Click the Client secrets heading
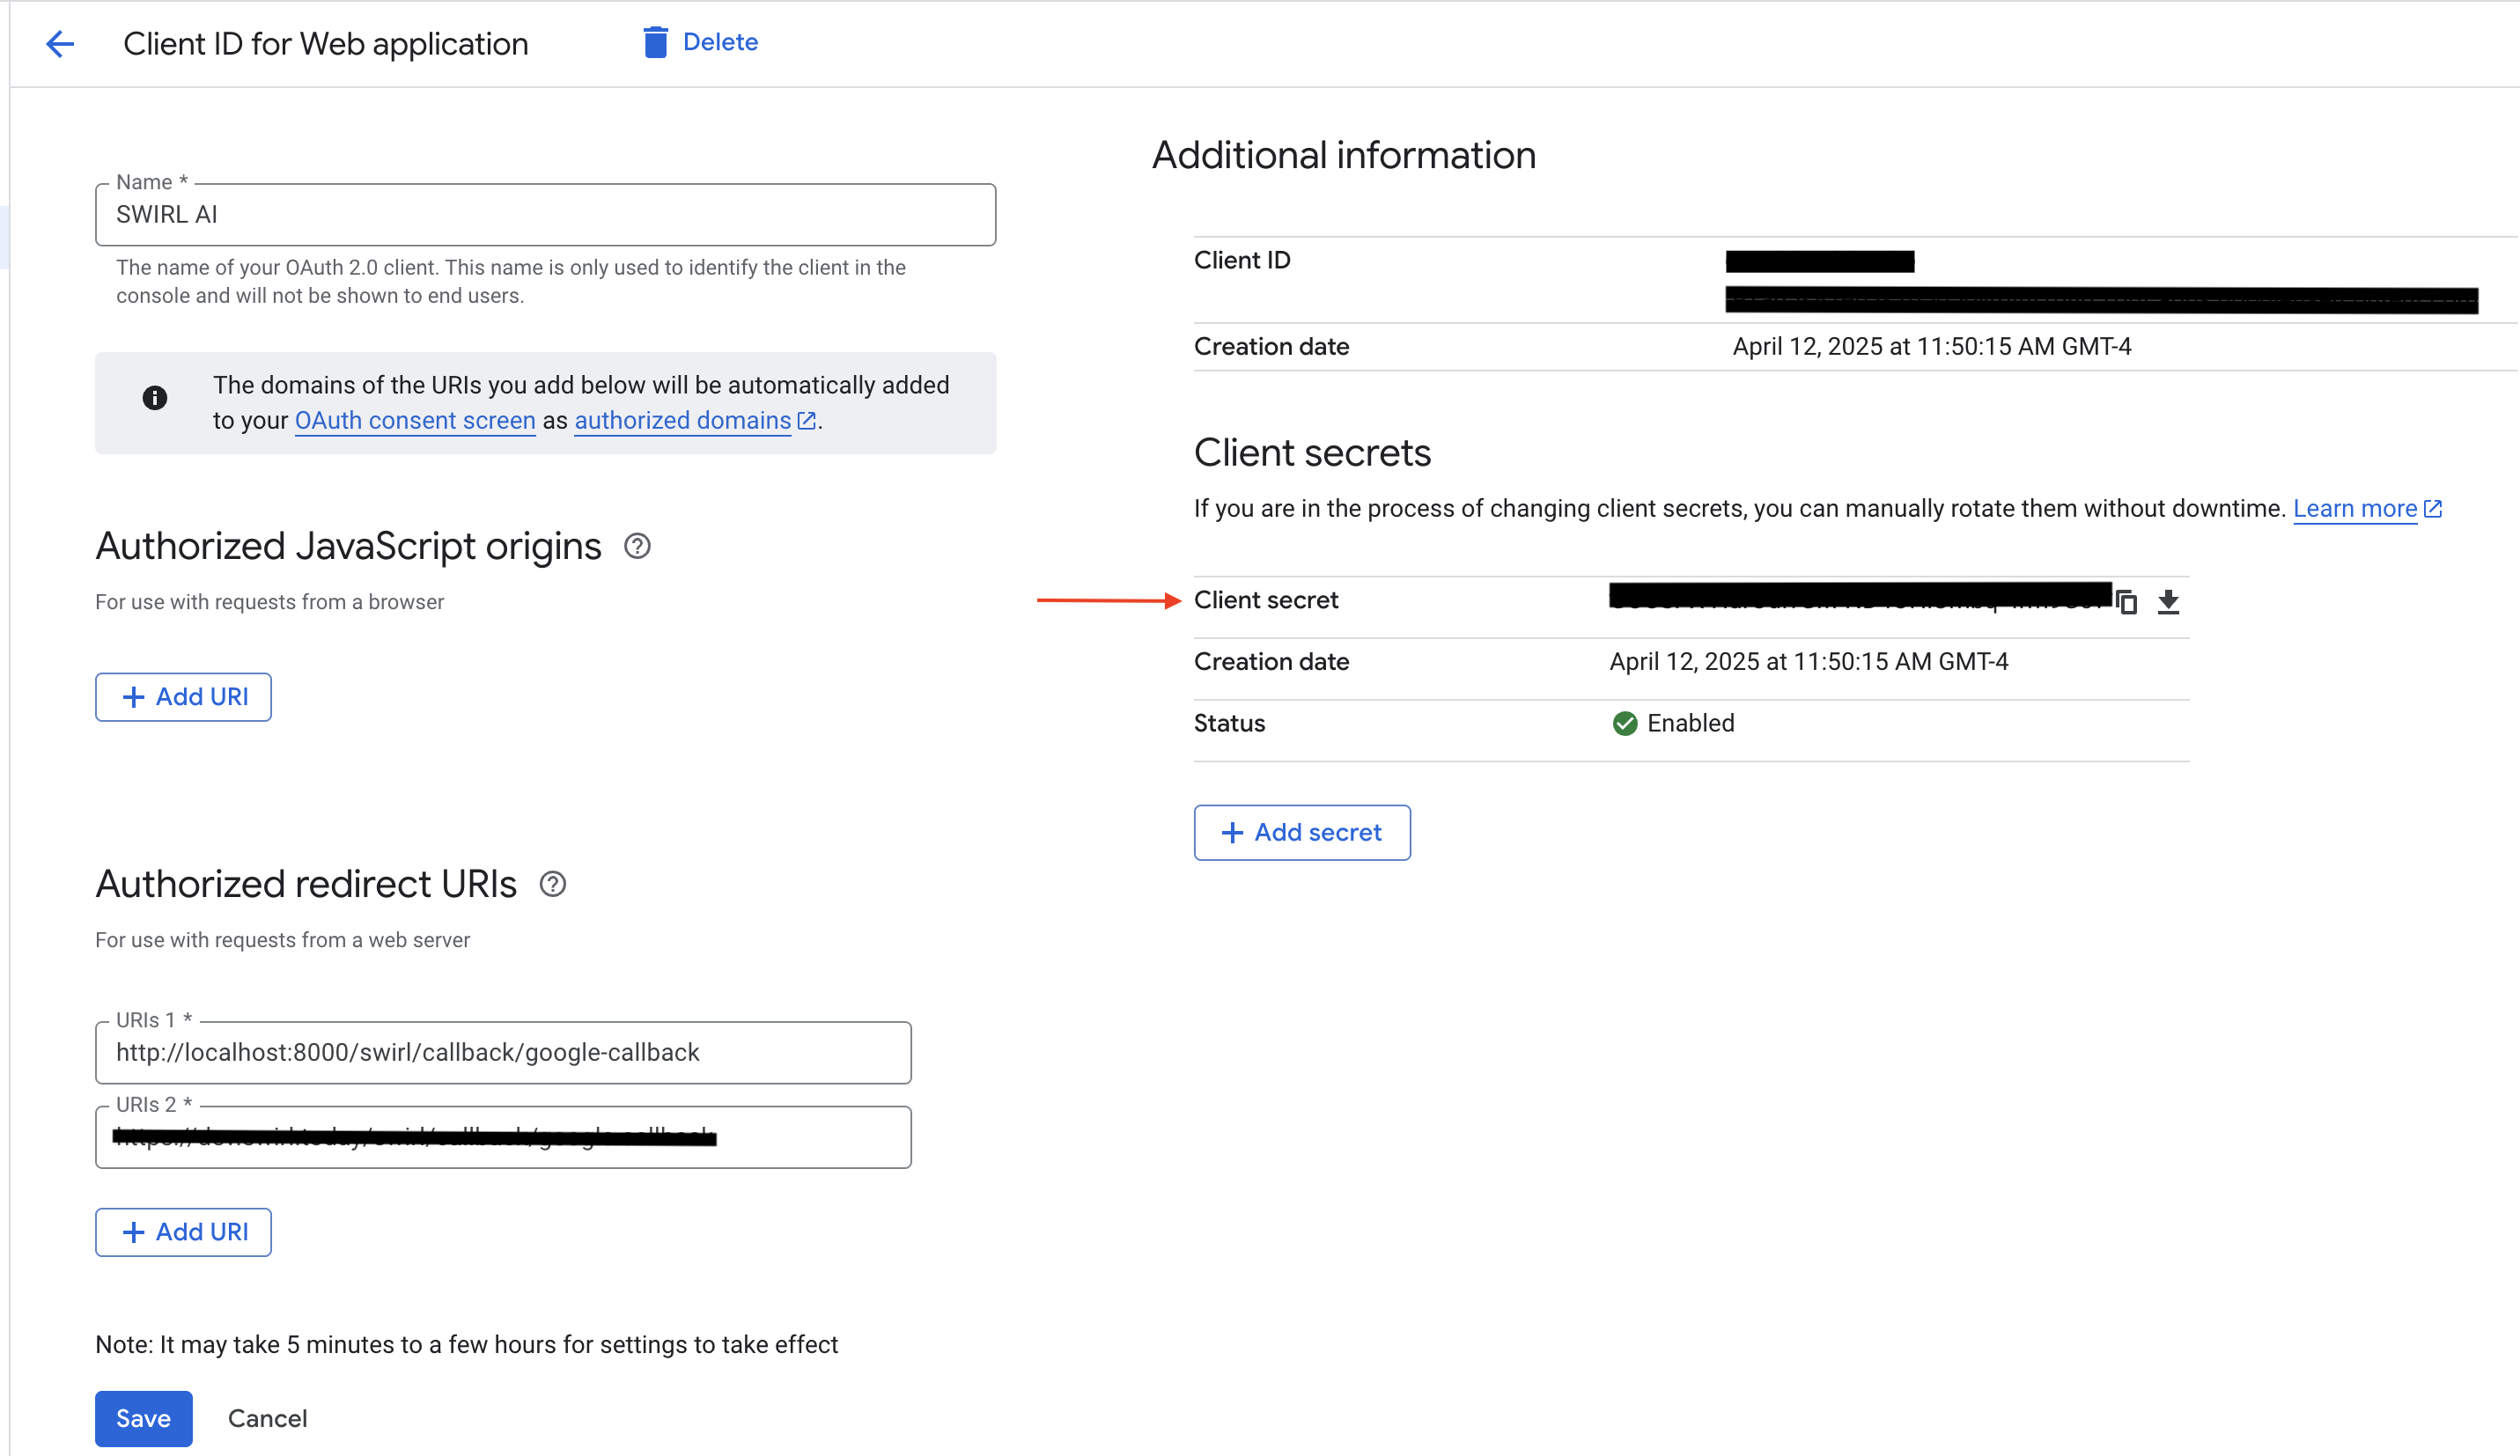The height and width of the screenshot is (1456, 2520). click(x=1312, y=453)
